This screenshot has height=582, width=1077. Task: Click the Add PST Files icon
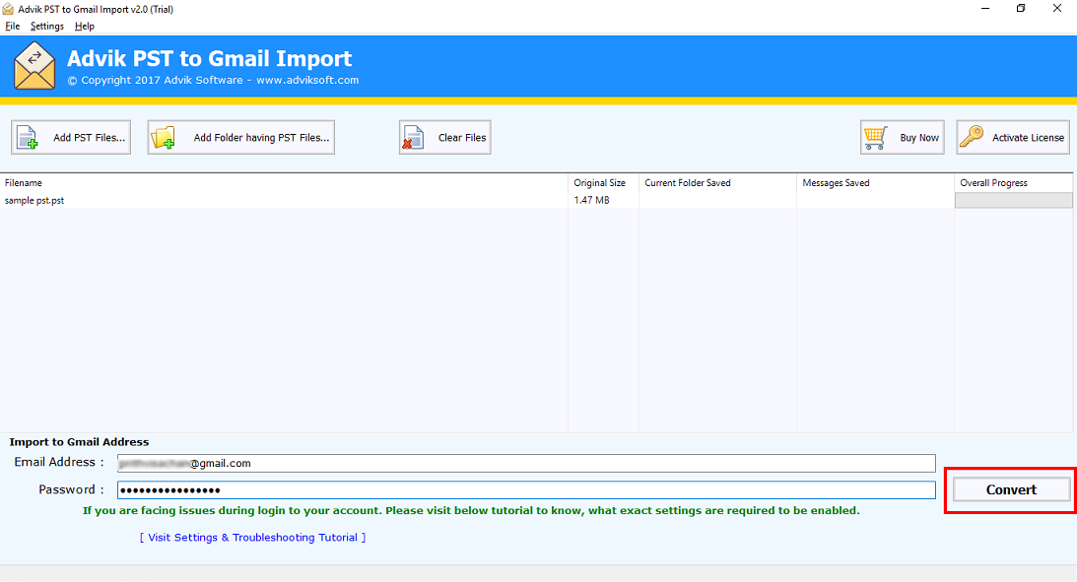point(26,137)
